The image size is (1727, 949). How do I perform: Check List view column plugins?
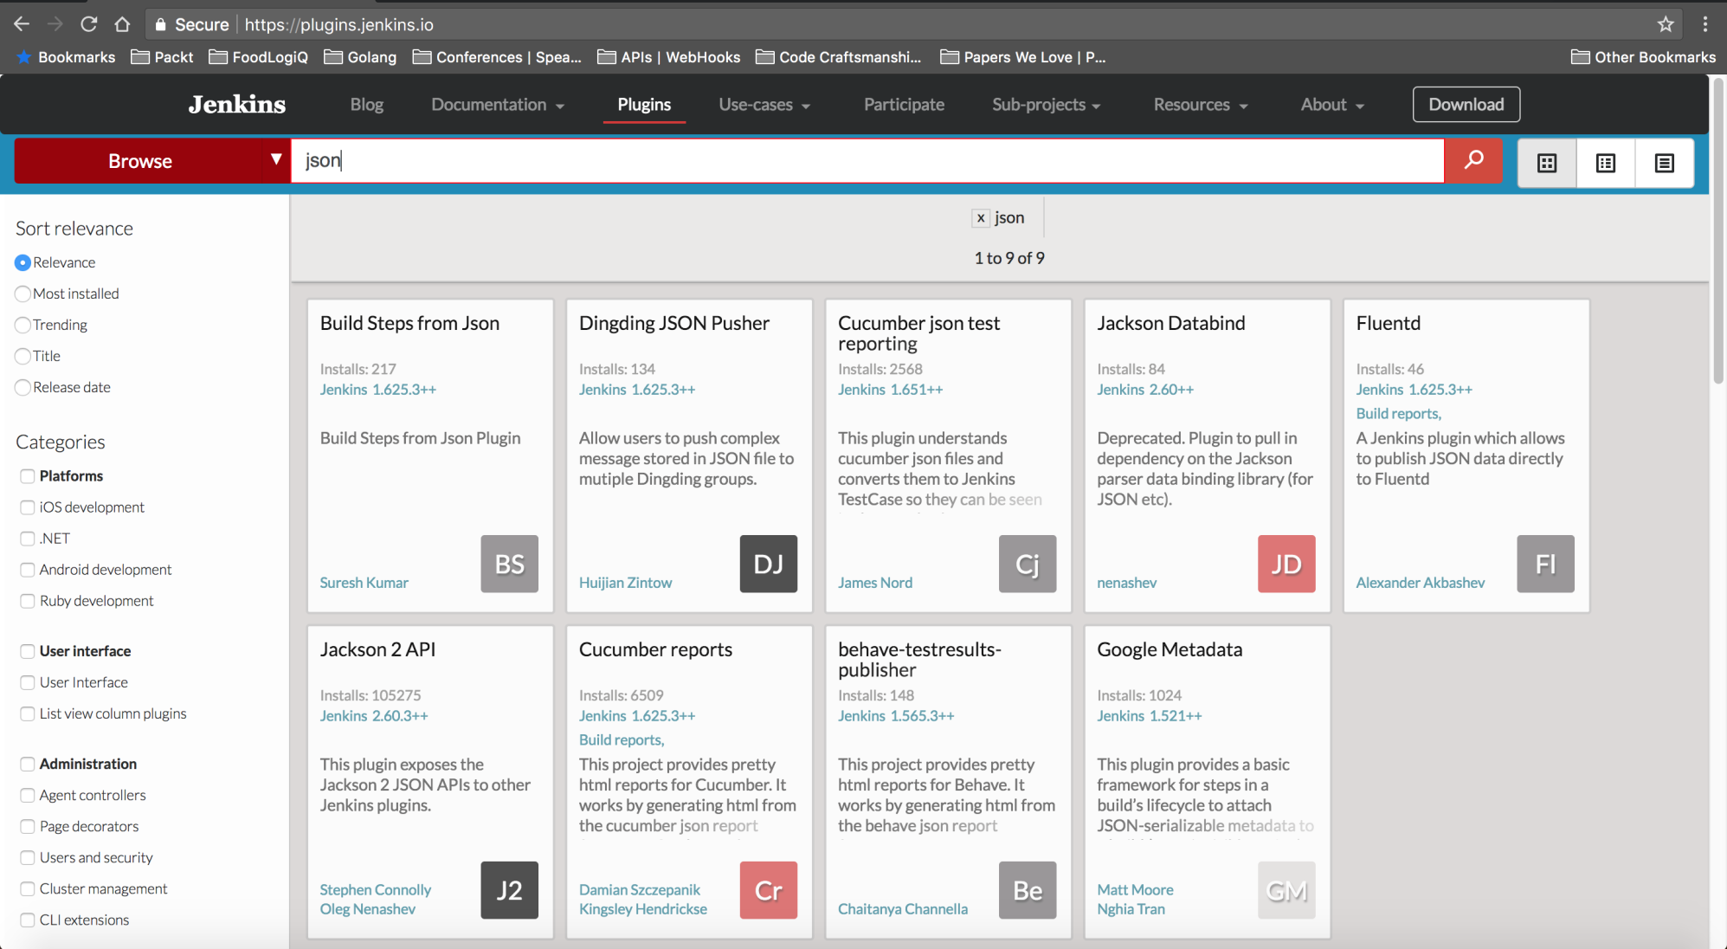coord(28,713)
